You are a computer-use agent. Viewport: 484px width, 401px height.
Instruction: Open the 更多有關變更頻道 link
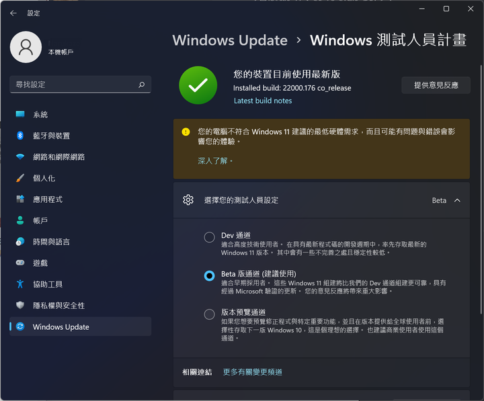253,372
